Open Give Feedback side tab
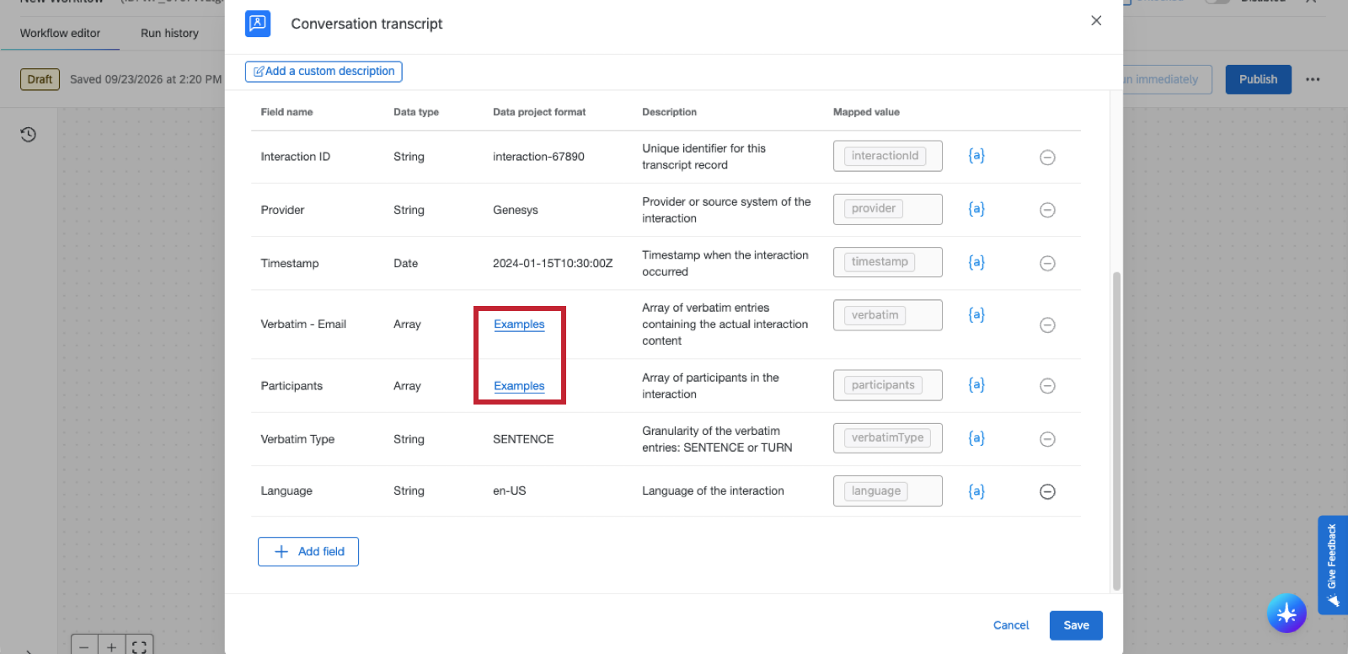1348x654 pixels. (x=1333, y=565)
